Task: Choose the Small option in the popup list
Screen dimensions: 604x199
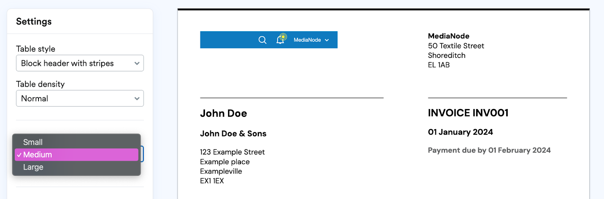Action: click(x=33, y=142)
